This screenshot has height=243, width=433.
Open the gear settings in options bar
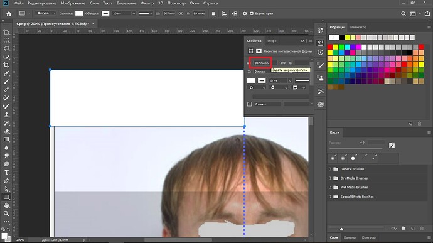point(245,14)
